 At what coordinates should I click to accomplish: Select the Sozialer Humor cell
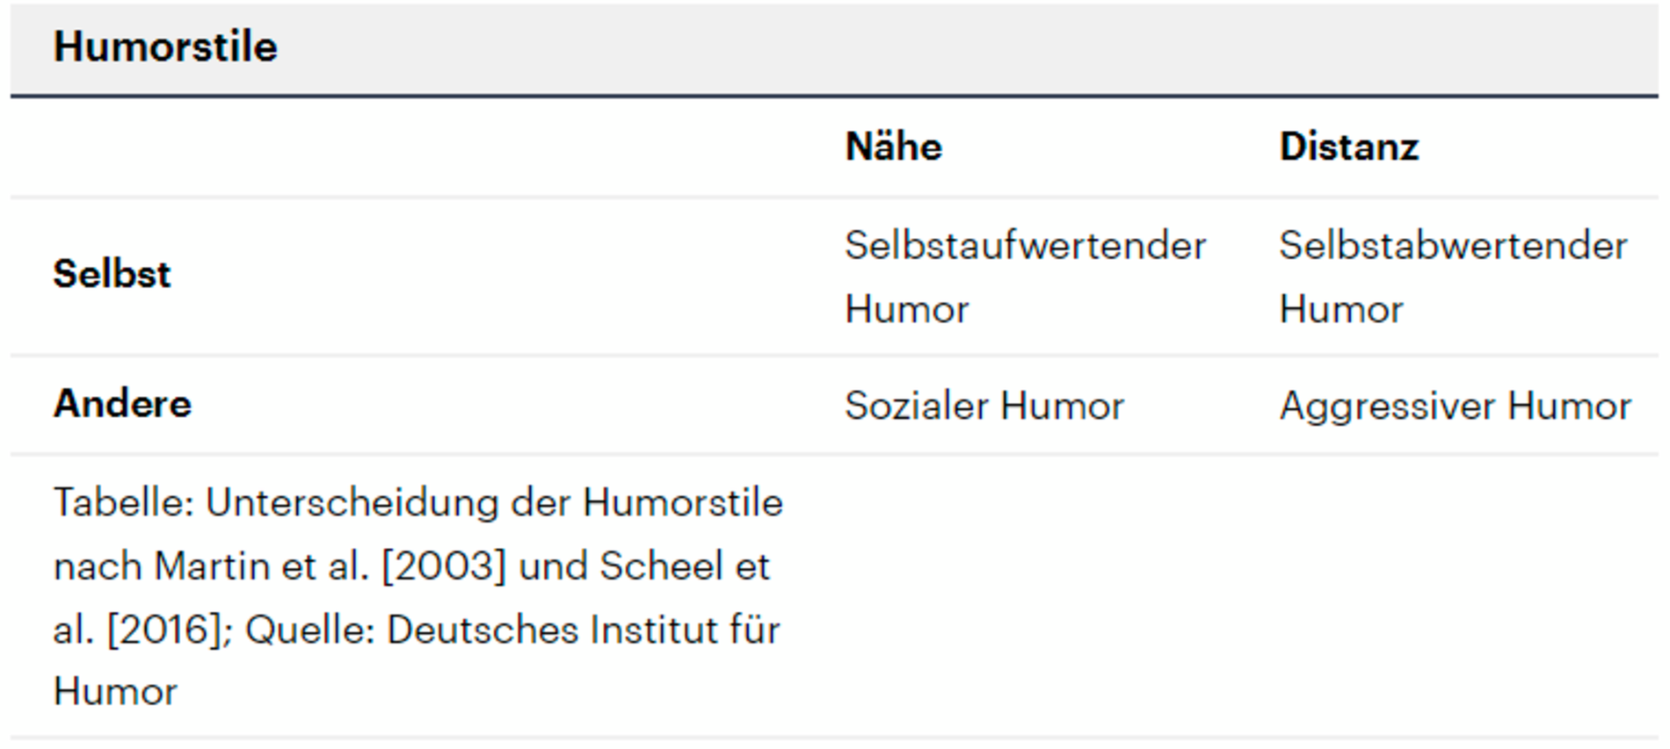tap(984, 406)
